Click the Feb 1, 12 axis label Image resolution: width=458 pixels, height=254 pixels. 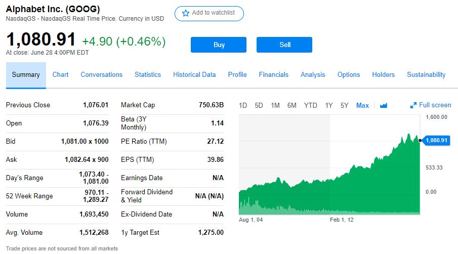(x=342, y=220)
